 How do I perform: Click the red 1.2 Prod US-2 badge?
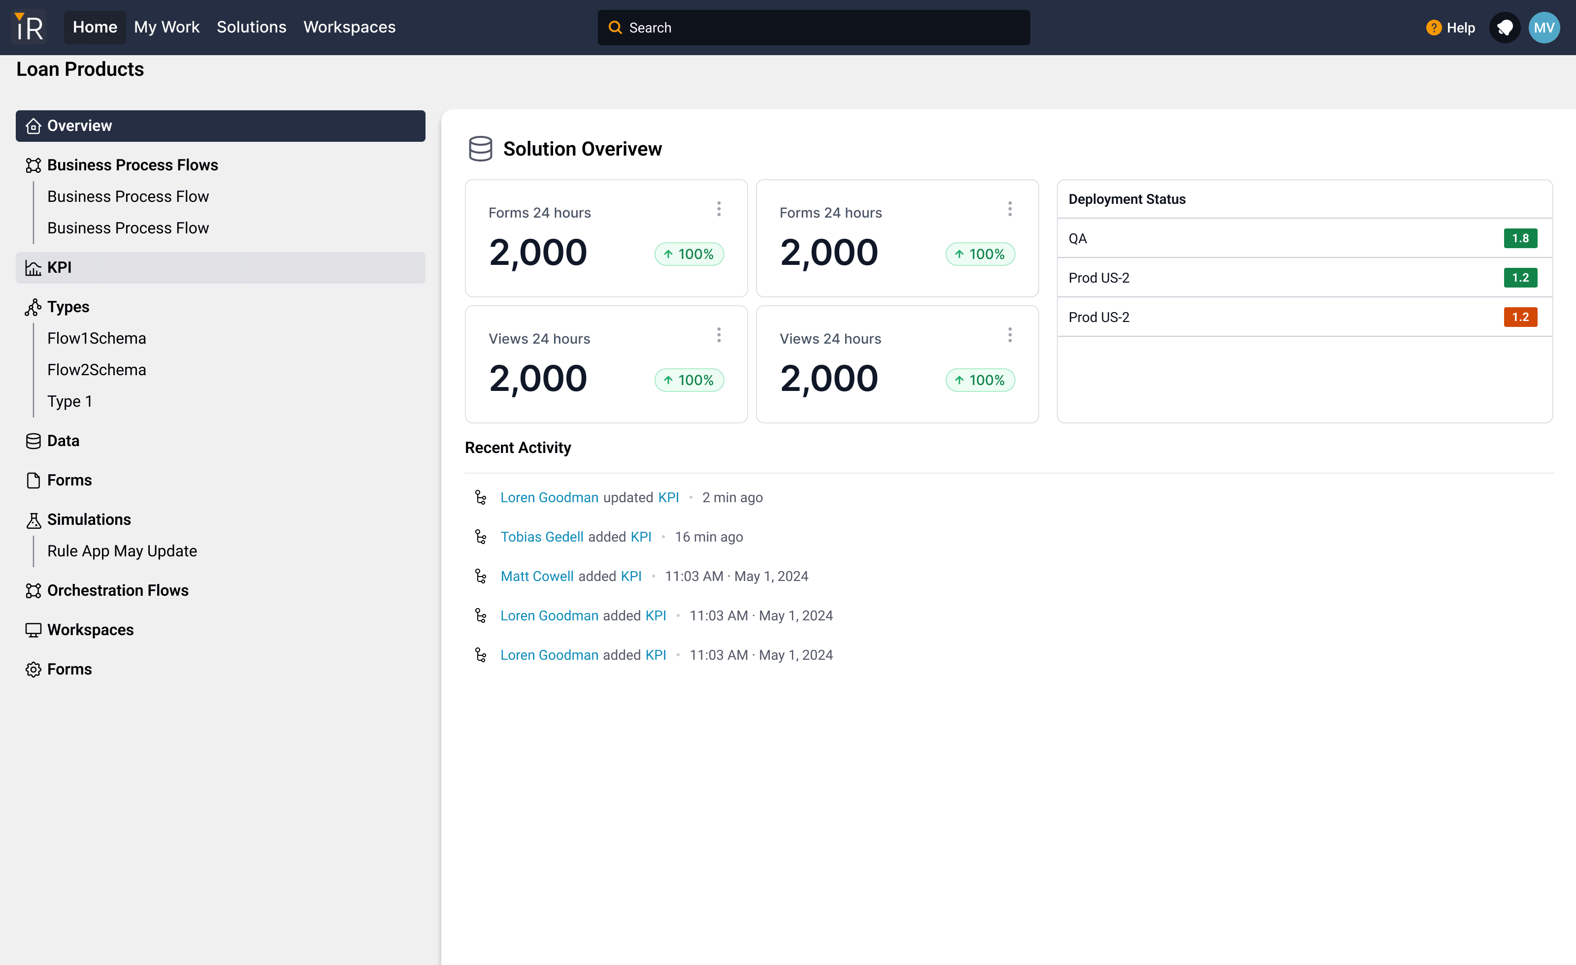1520,317
